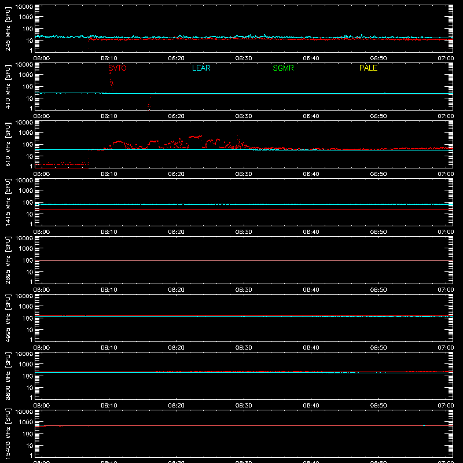Click 06:30 tick label below 245 MHz panel
The height and width of the screenshot is (463, 463).
click(x=244, y=58)
